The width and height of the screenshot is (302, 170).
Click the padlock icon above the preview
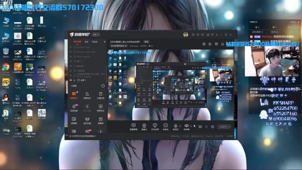(210, 44)
